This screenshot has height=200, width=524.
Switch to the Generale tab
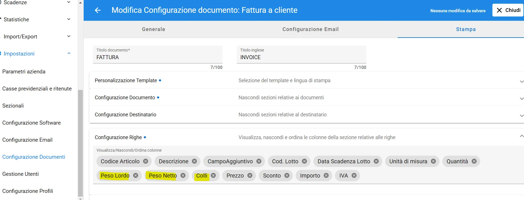click(x=153, y=29)
